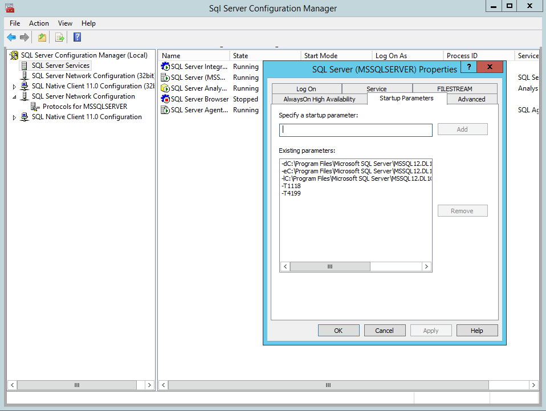546x411 pixels.
Task: Click tree pane scroll right arrow
Action: click(149, 385)
